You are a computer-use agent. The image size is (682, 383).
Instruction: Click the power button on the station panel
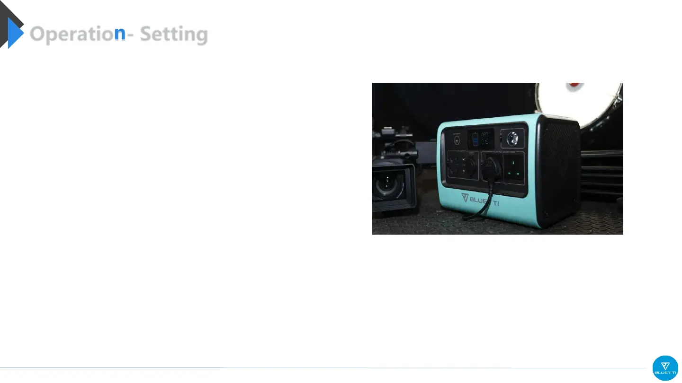coord(457,140)
